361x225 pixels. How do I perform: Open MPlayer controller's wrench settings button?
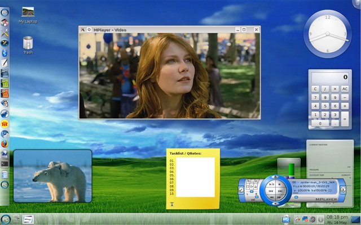pyautogui.click(x=241, y=190)
